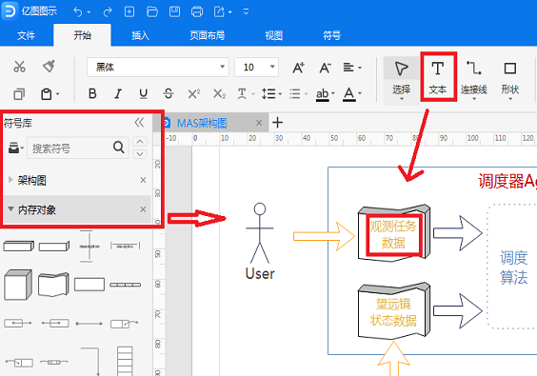Toggle Bold formatting
Image resolution: width=537 pixels, height=376 pixels.
tap(92, 93)
